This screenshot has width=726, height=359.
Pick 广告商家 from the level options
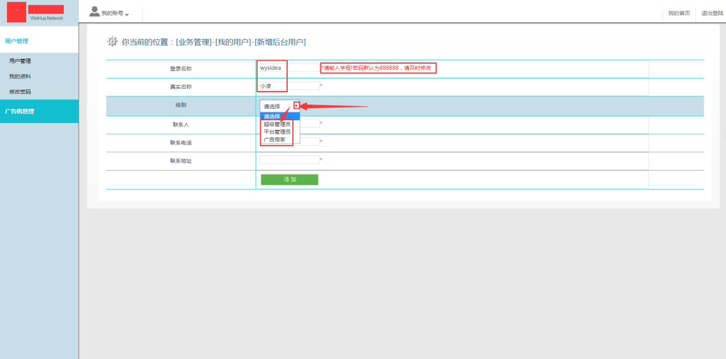pos(274,139)
